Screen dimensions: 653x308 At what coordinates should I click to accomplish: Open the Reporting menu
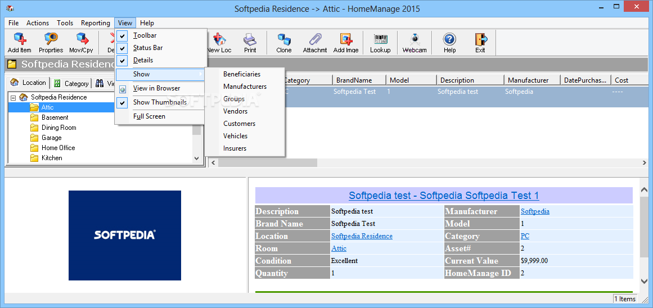tap(96, 23)
